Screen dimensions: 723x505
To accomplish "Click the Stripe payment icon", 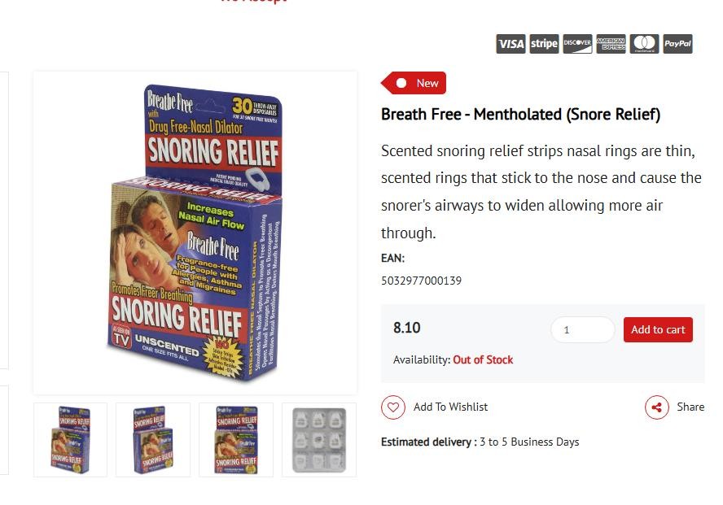I will click(544, 44).
